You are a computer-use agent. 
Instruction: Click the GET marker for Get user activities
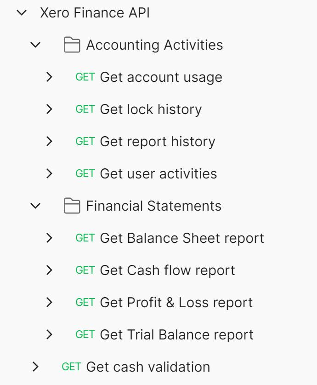pos(85,173)
